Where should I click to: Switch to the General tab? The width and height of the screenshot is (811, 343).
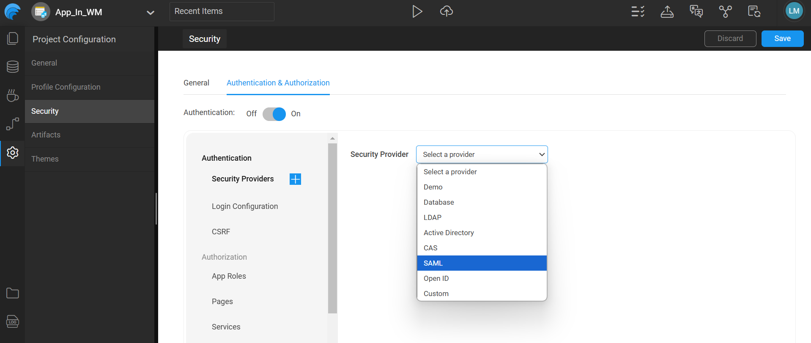pyautogui.click(x=196, y=83)
